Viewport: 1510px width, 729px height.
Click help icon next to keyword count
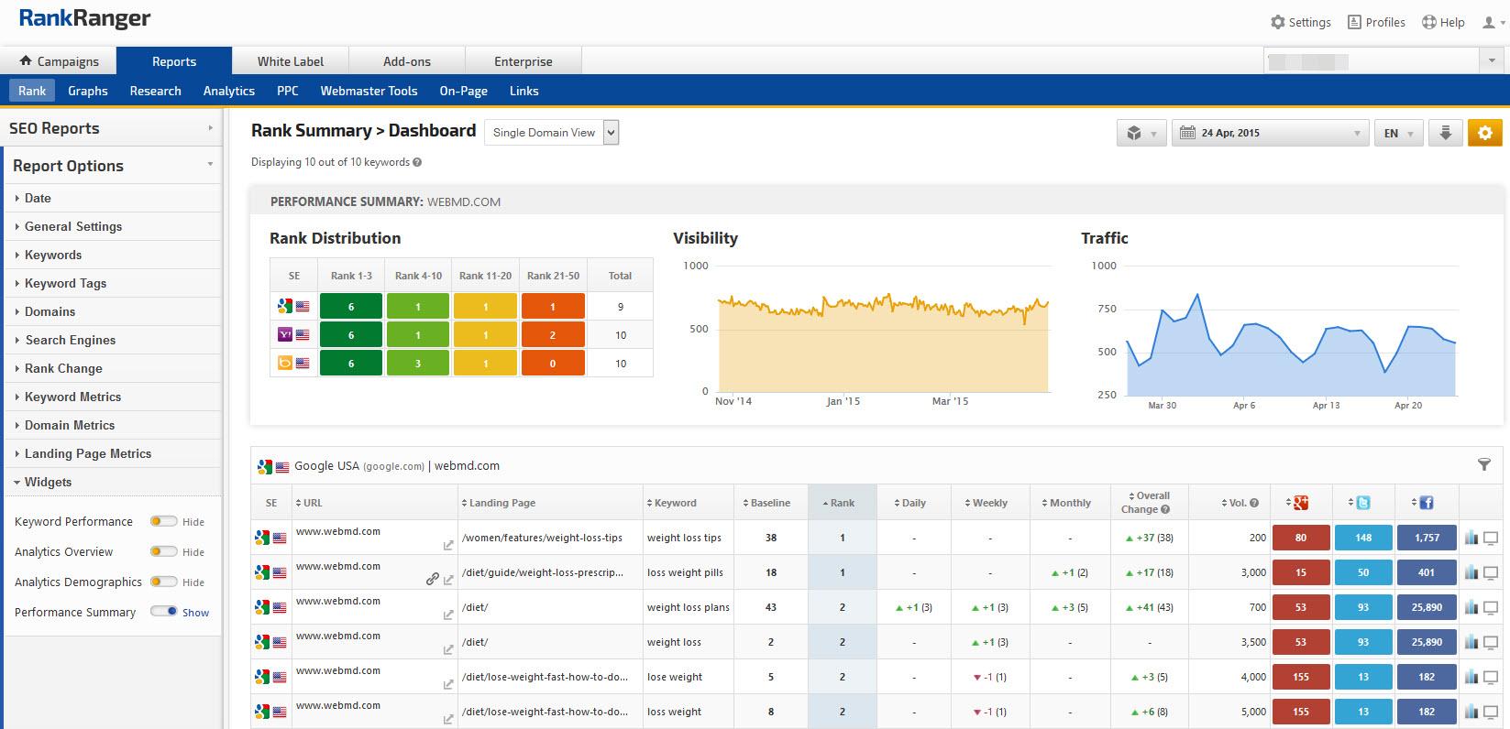point(417,162)
